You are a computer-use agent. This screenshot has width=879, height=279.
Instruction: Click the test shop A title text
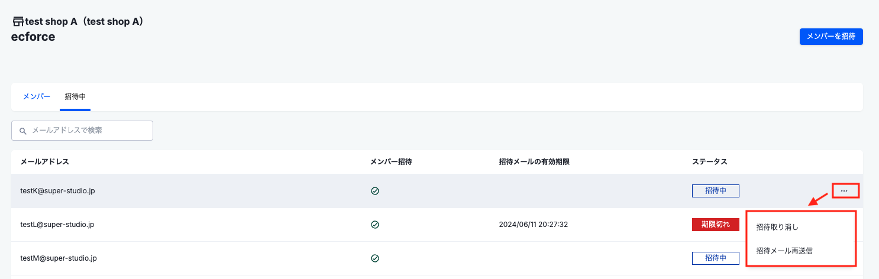(x=85, y=22)
